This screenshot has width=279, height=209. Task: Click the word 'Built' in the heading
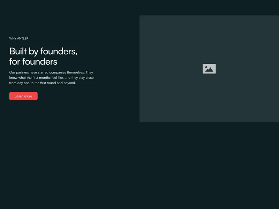pos(18,51)
